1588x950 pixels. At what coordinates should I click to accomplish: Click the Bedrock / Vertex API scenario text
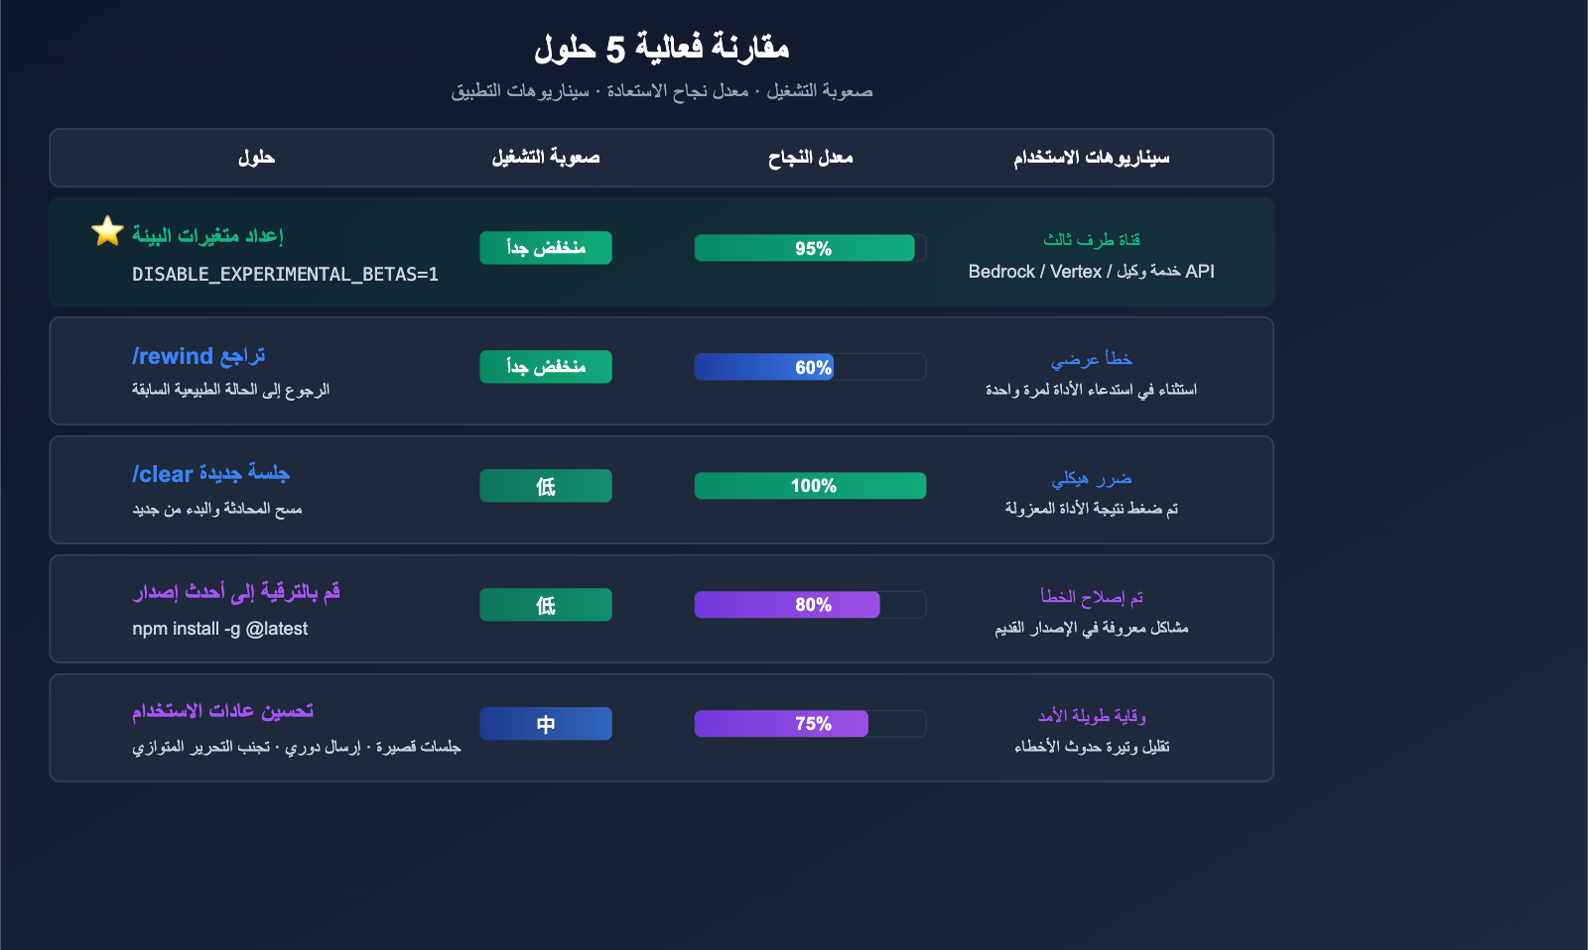pyautogui.click(x=1091, y=272)
